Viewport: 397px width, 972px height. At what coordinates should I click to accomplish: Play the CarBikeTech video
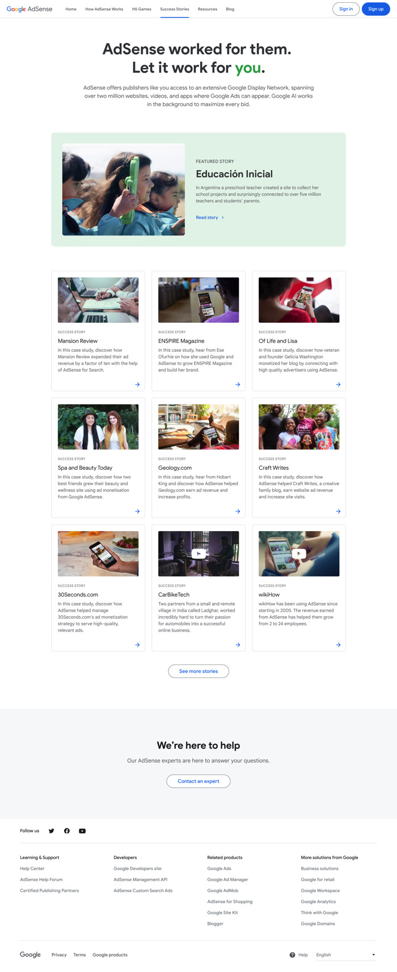click(x=198, y=554)
